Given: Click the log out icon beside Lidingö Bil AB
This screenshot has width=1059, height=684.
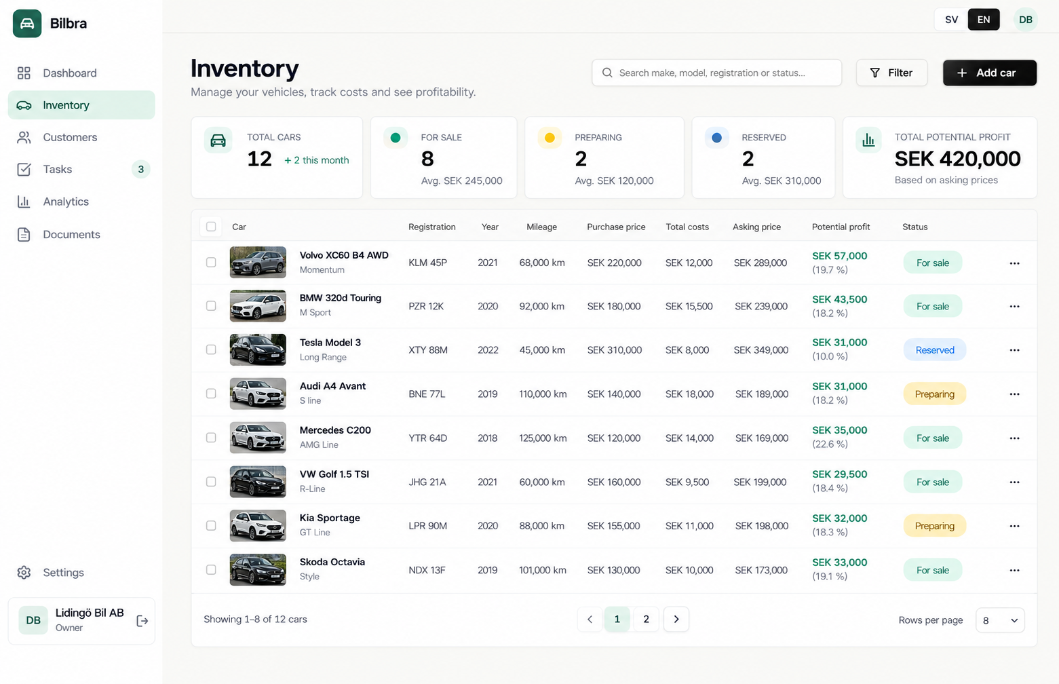Looking at the screenshot, I should [x=142, y=621].
